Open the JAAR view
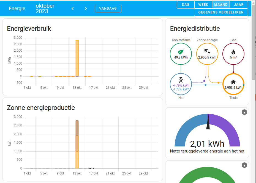The width and height of the screenshot is (256, 183). point(239,5)
